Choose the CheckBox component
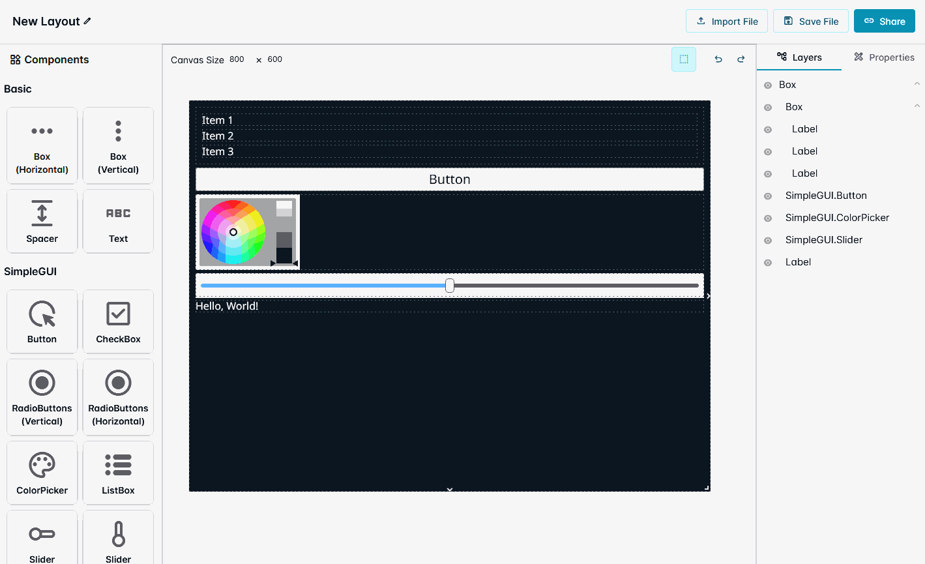Image resolution: width=925 pixels, height=564 pixels. [118, 321]
